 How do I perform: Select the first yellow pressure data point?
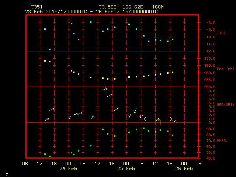[45, 61]
